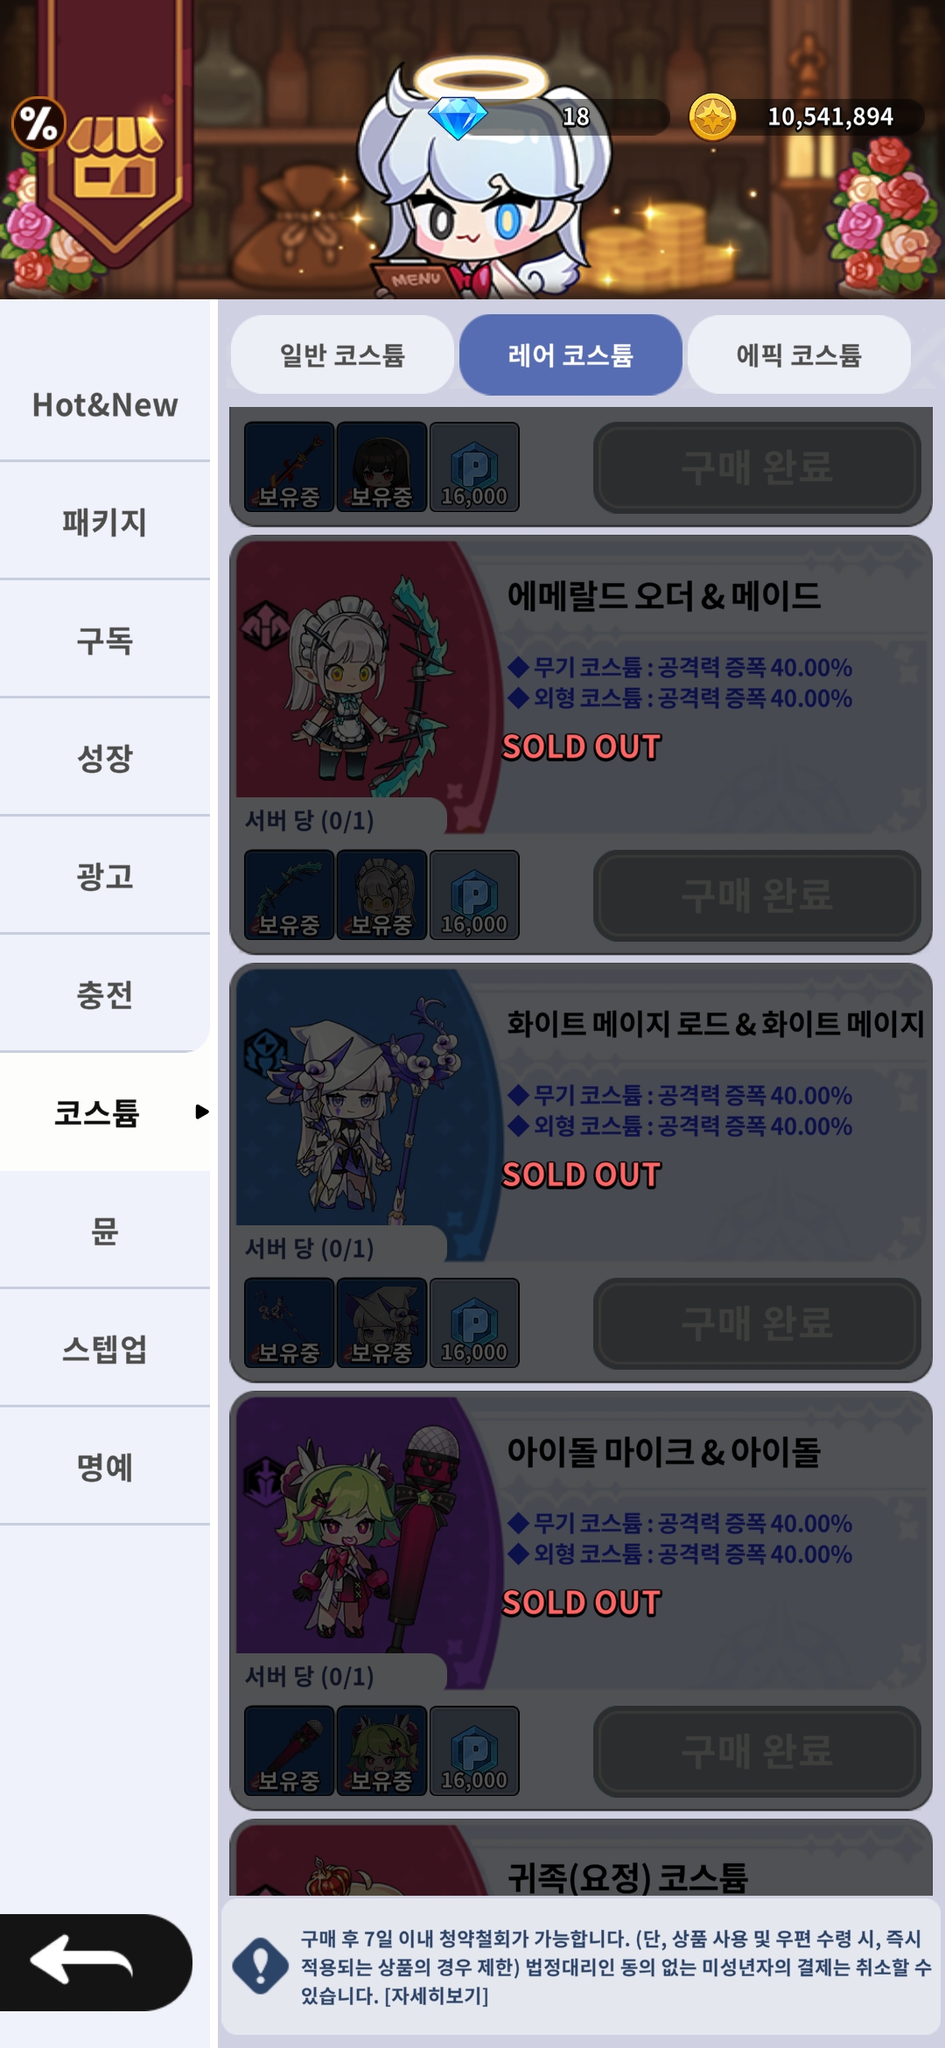
Task: Tap the back arrow button
Action: click(94, 1962)
